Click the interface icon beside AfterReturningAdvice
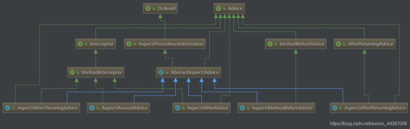410x129 pixels. (338, 44)
